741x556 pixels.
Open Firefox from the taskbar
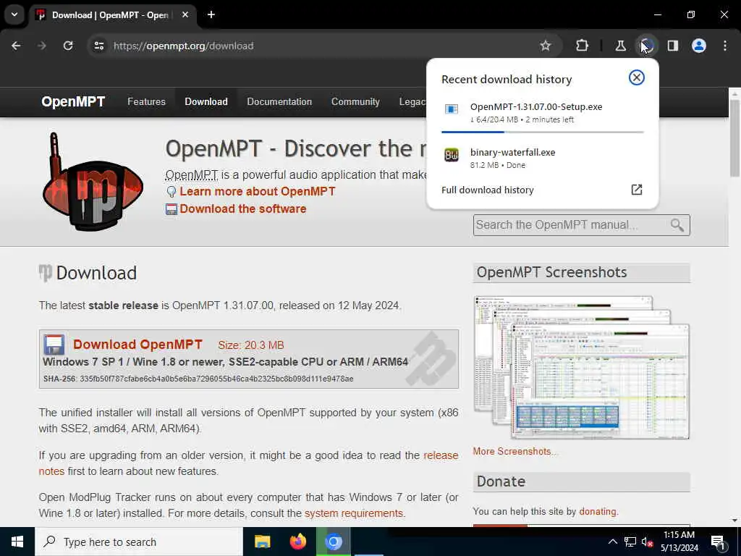pyautogui.click(x=297, y=542)
